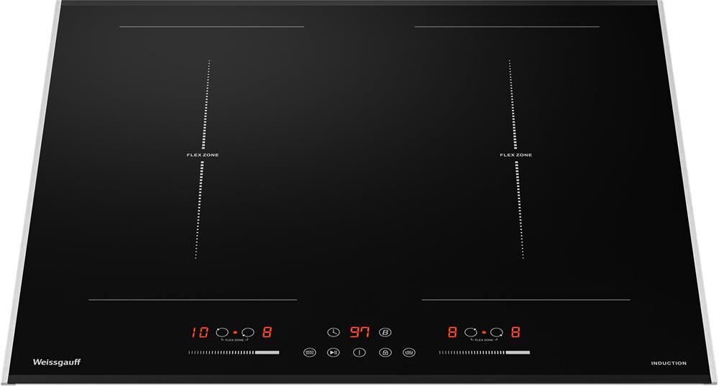Tap the power on/off button
The width and height of the screenshot is (719, 386).
pos(359,353)
